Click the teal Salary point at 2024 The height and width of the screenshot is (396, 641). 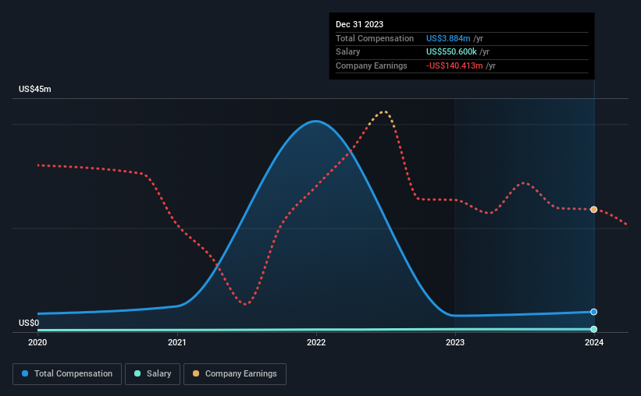pos(593,329)
